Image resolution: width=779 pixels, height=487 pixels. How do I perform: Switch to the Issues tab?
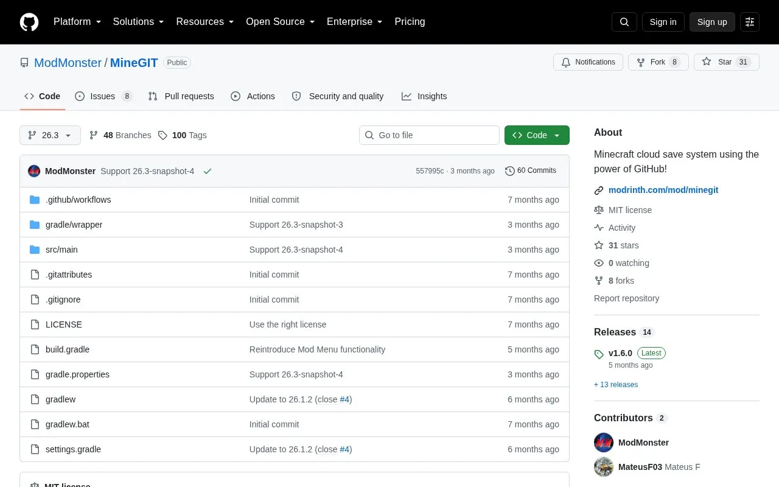(x=103, y=96)
